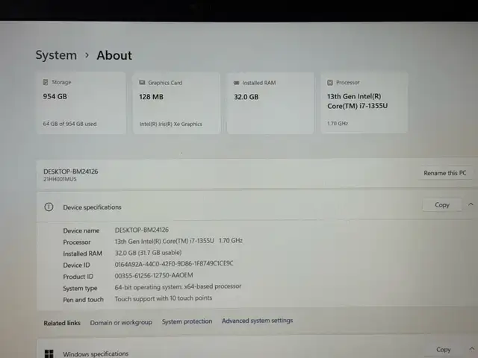Open the Processor i7-1355U card
This screenshot has width=478, height=358.
click(364, 103)
